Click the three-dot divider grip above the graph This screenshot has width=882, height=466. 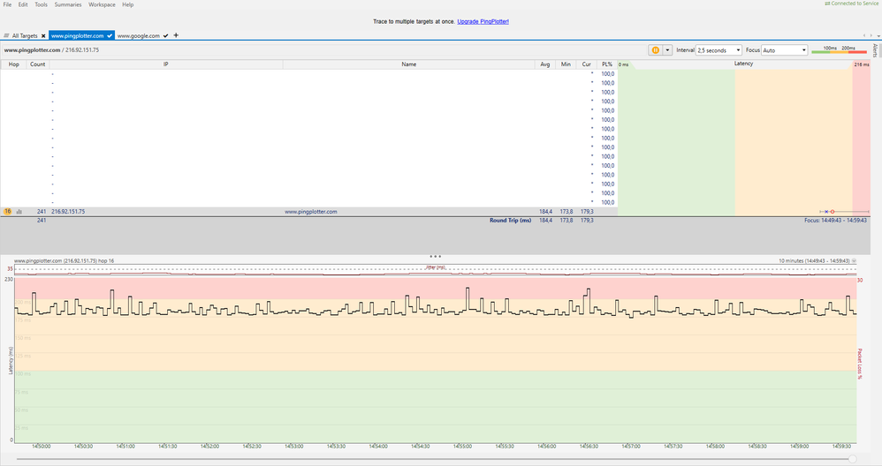(435, 257)
